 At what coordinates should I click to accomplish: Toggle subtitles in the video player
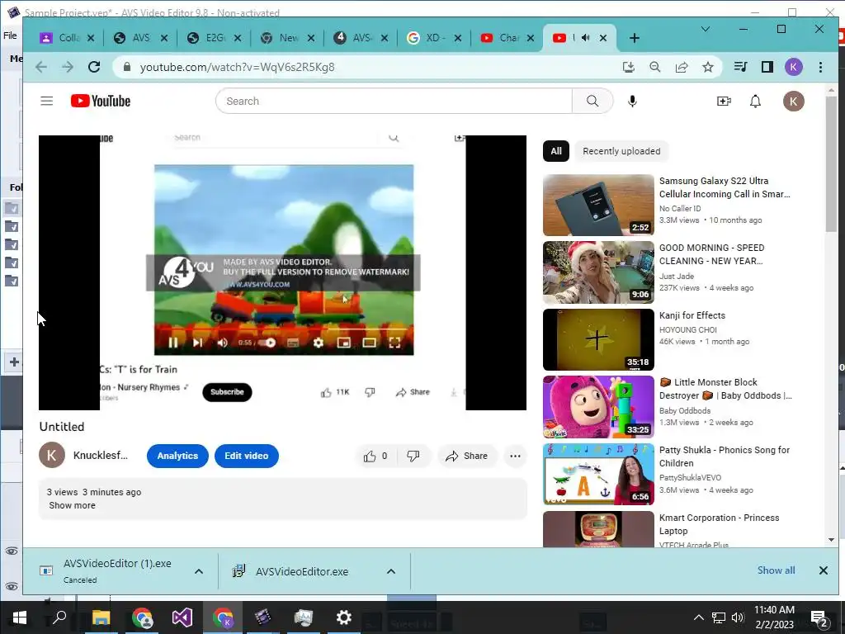pyautogui.click(x=293, y=343)
